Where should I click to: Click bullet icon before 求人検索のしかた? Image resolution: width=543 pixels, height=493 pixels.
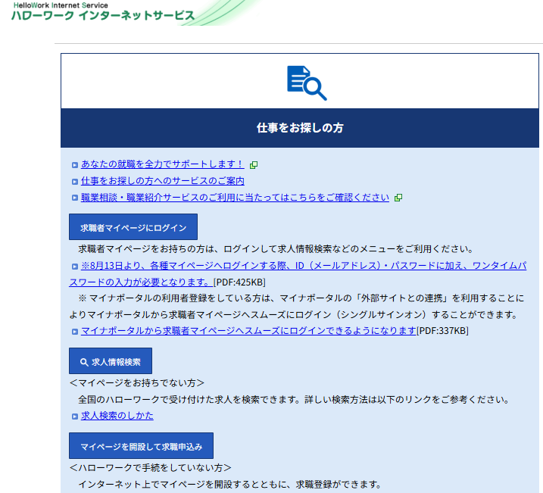tap(74, 417)
